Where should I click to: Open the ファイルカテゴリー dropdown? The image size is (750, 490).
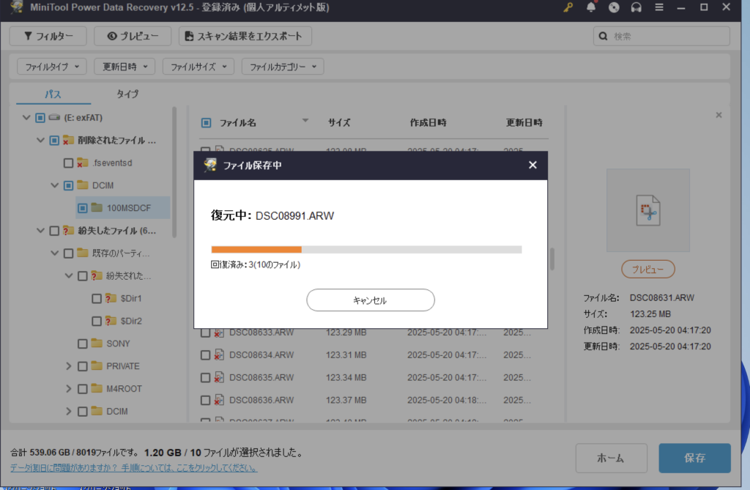click(x=283, y=67)
